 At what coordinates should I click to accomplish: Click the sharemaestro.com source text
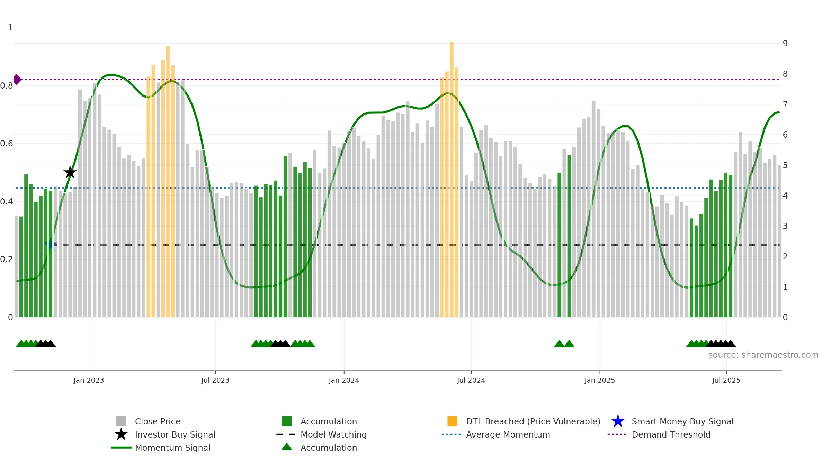[x=763, y=355]
